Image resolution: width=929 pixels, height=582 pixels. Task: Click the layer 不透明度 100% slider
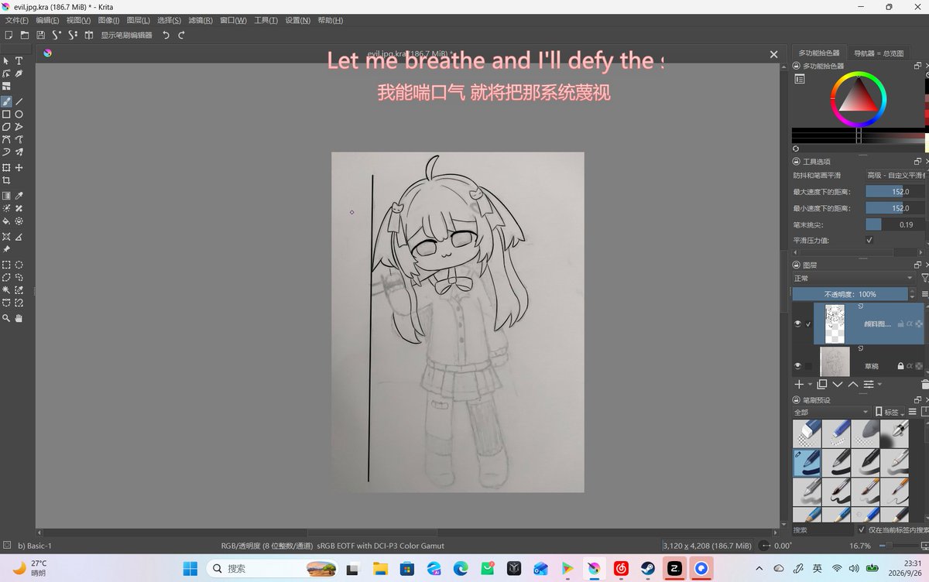(850, 294)
